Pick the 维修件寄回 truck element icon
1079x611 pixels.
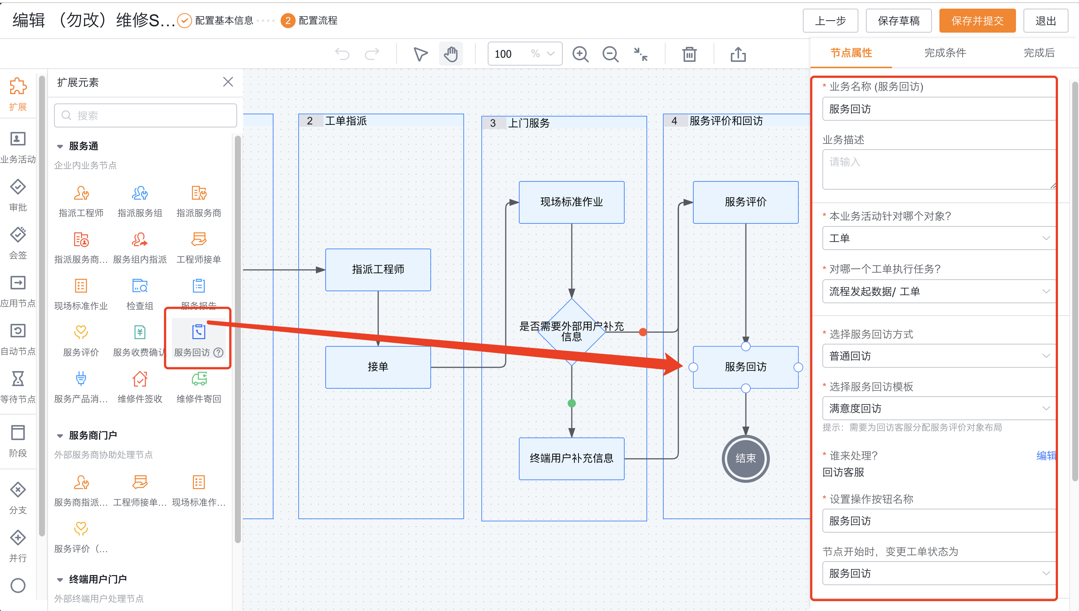pos(199,379)
